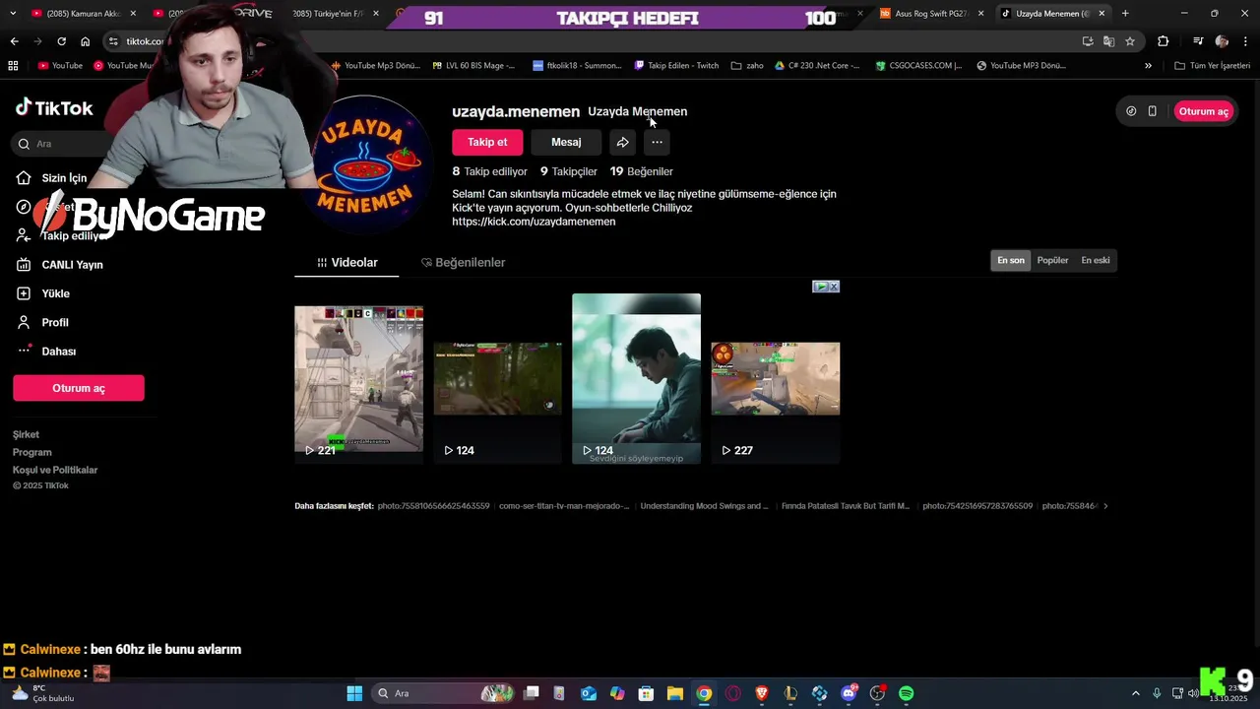Switch to the Asus Rog Swift PG27 browser tab
Image resolution: width=1260 pixels, height=709 pixels.
(x=930, y=13)
